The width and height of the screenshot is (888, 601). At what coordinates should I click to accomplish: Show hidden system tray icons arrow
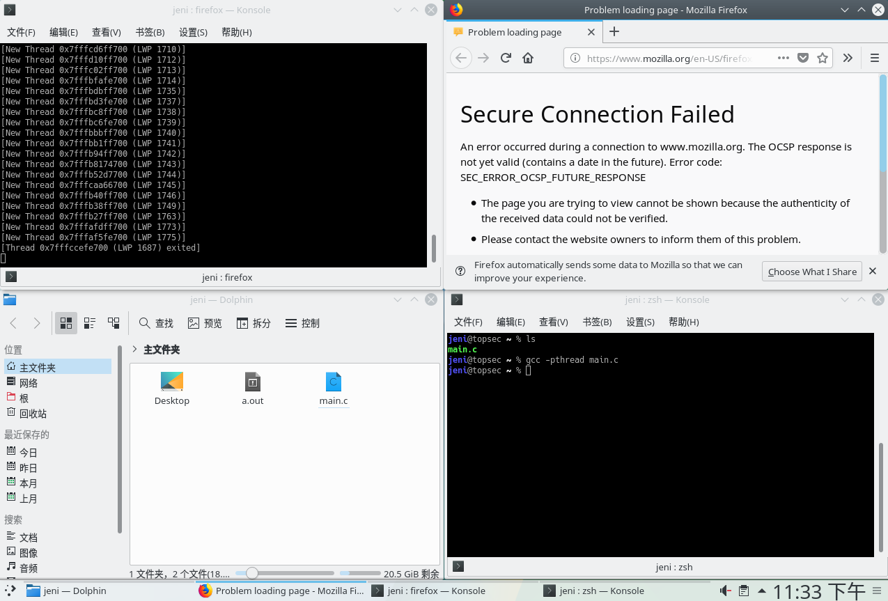pos(761,591)
